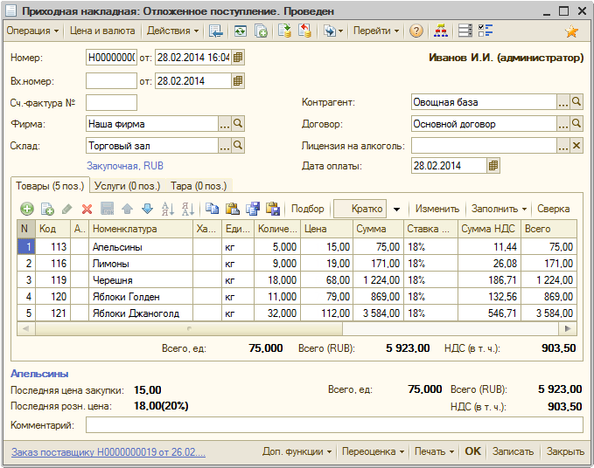
Task: Switch to the Услуги (0 поз.) tab
Action: 128,186
